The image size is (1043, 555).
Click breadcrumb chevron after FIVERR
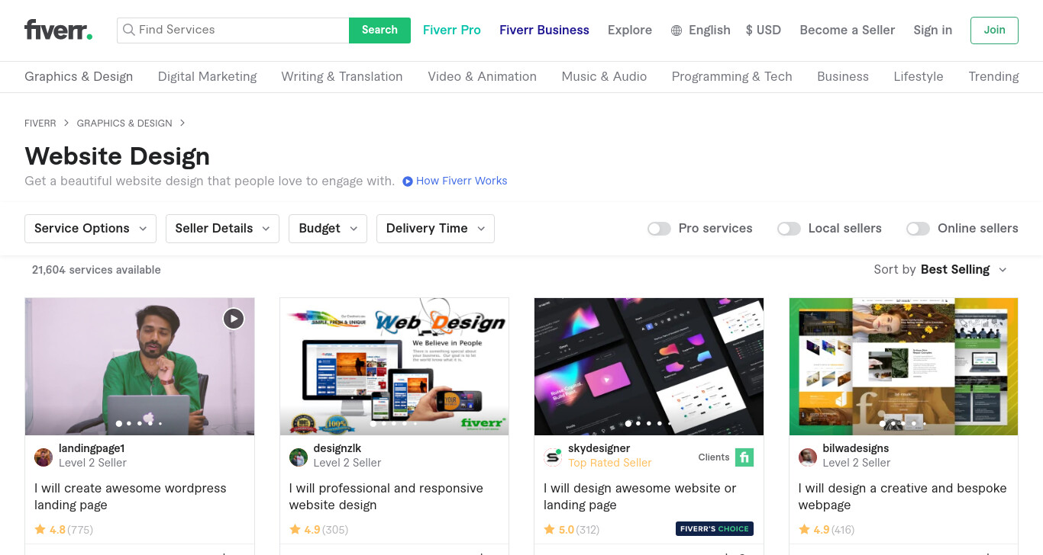(x=66, y=123)
